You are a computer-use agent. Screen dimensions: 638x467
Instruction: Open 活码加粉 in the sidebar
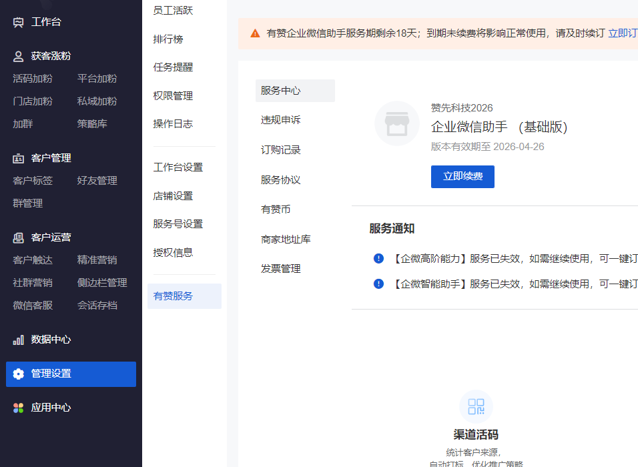(33, 79)
